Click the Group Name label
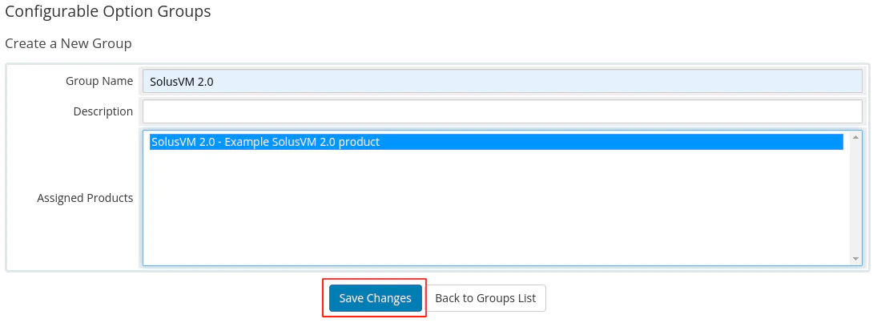Image resolution: width=877 pixels, height=327 pixels. point(99,81)
